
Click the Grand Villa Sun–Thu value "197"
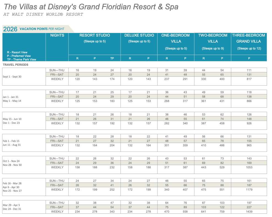click(249, 203)
